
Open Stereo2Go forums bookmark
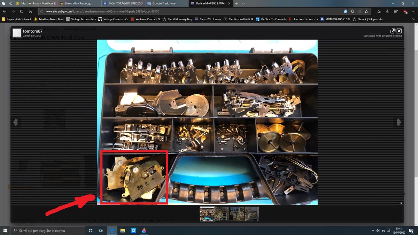coord(208,19)
